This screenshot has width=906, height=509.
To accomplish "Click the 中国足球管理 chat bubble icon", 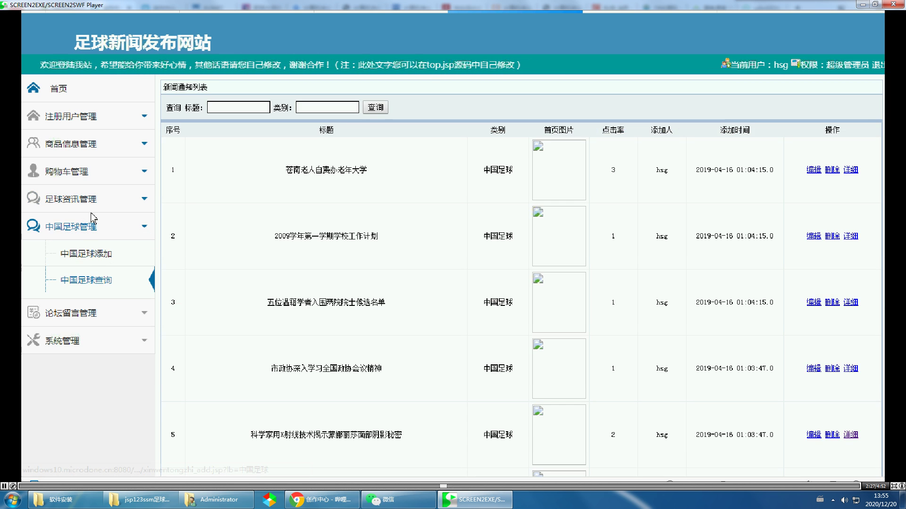I will point(33,226).
